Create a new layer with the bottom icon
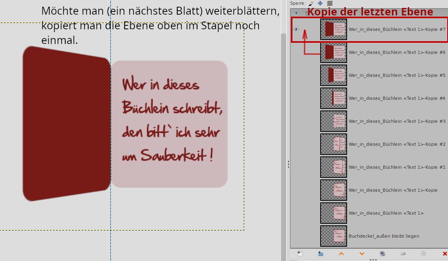 (300, 253)
